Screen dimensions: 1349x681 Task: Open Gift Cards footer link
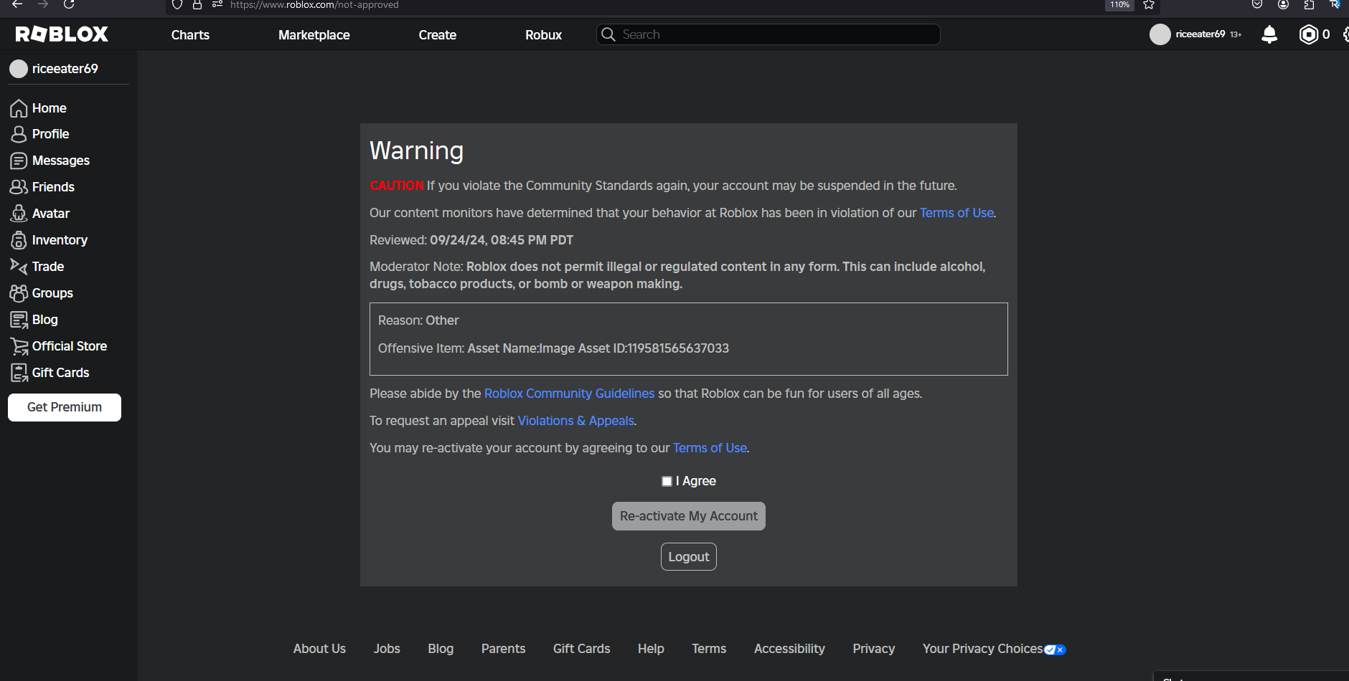click(x=581, y=649)
